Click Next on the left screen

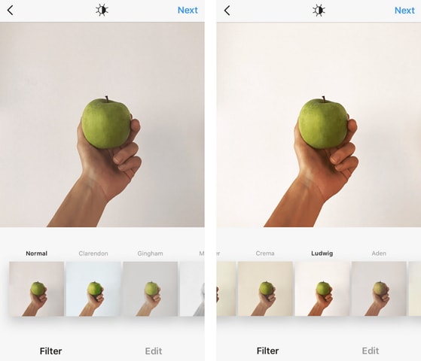[188, 11]
